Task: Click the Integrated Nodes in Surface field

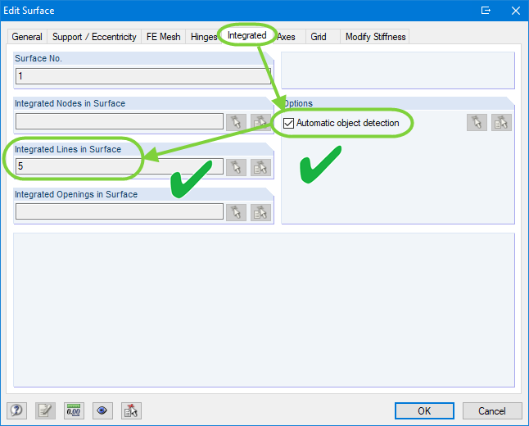Action: pos(120,121)
